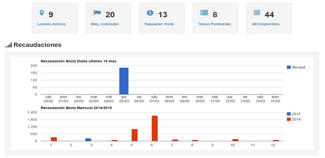This screenshot has width=325, height=158.
Task: Follow the Requieren Visita link
Action: pos(159,24)
